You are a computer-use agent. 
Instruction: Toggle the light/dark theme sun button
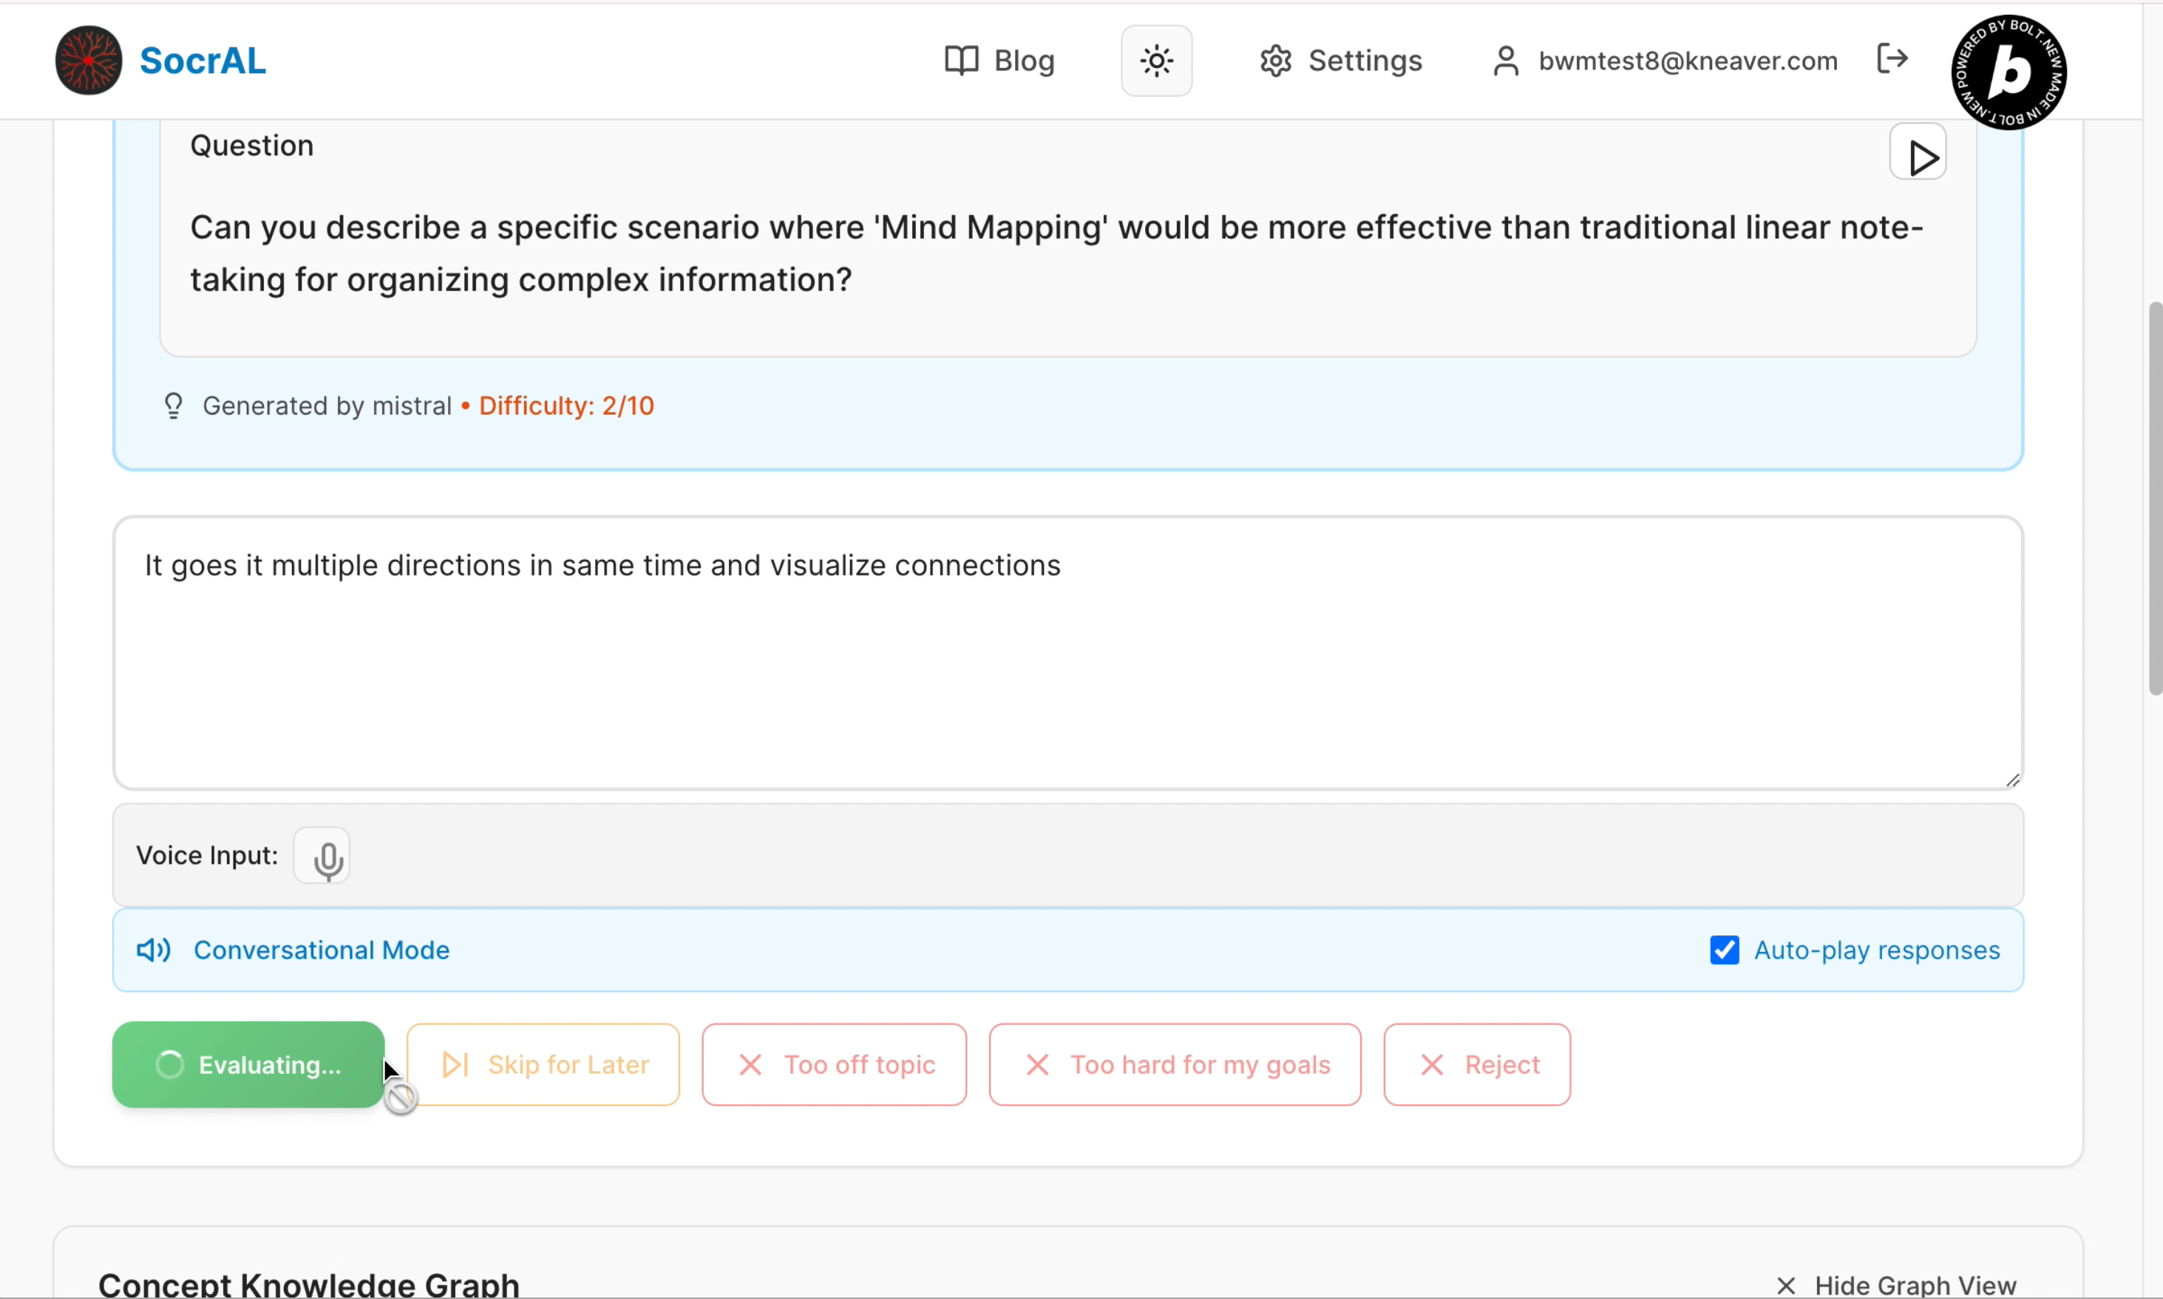[1156, 61]
